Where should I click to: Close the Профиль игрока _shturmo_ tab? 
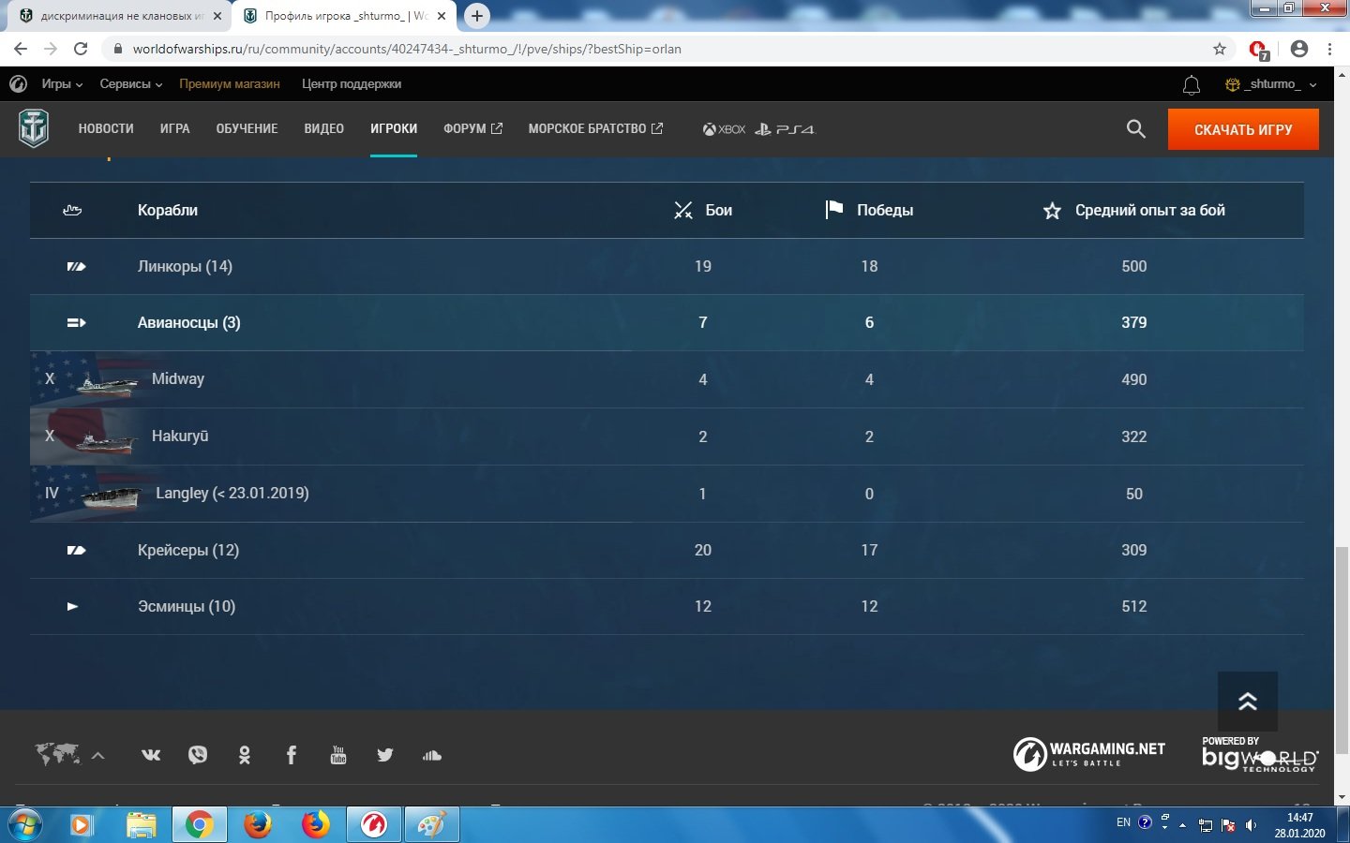[x=441, y=16]
